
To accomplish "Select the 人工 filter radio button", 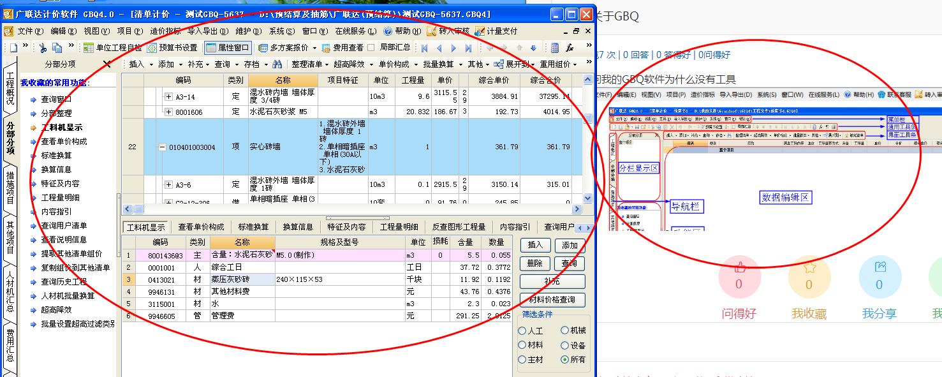I will [x=523, y=331].
